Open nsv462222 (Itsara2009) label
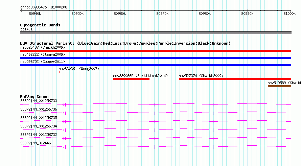Image resolution: width=301 pixels, height=166 pixels. pyautogui.click(x=43, y=54)
